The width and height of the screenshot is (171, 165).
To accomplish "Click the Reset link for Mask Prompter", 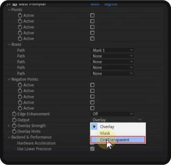I will [x=95, y=4].
